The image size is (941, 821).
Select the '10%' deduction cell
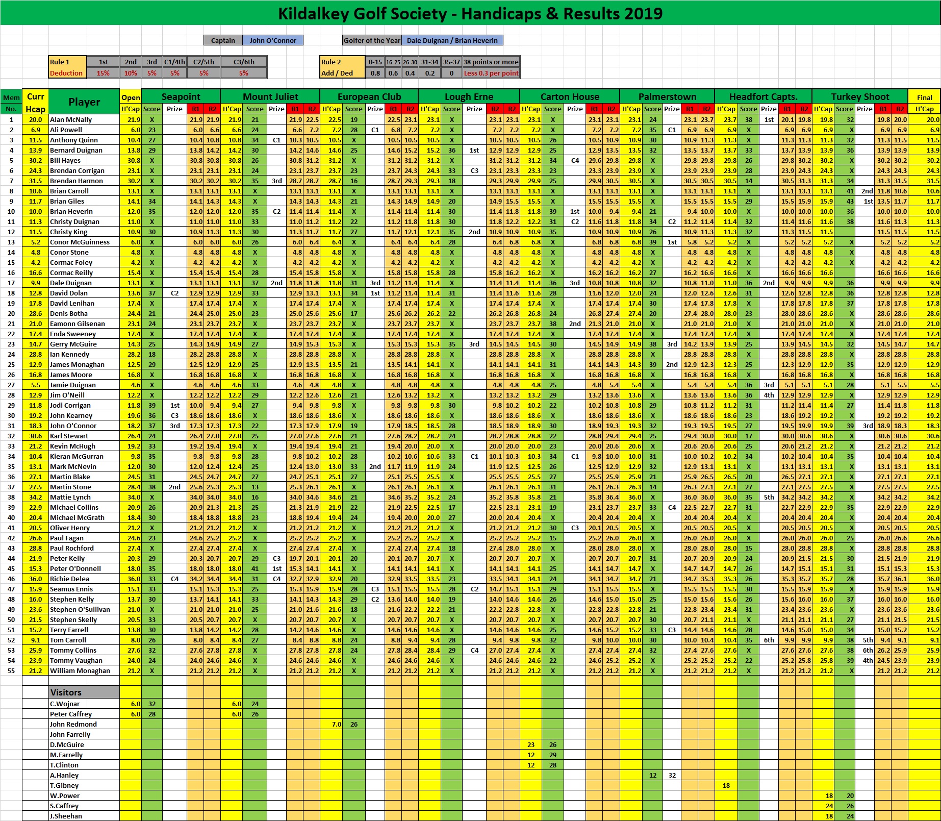pyautogui.click(x=131, y=73)
